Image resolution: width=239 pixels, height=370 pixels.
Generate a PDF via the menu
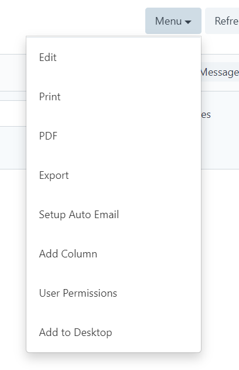click(x=114, y=136)
